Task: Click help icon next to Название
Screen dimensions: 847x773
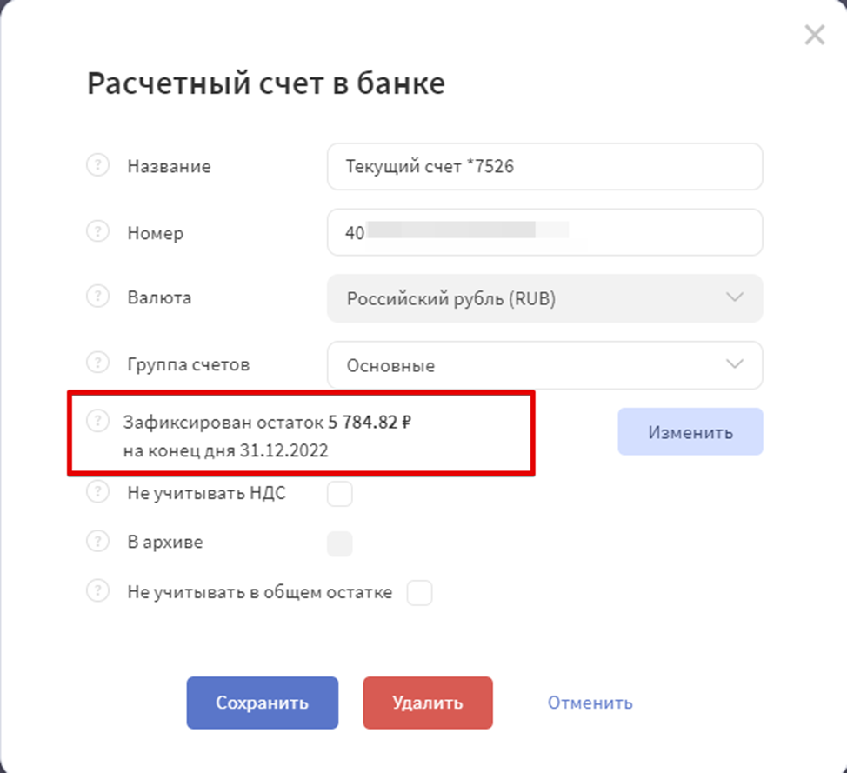Action: point(97,164)
